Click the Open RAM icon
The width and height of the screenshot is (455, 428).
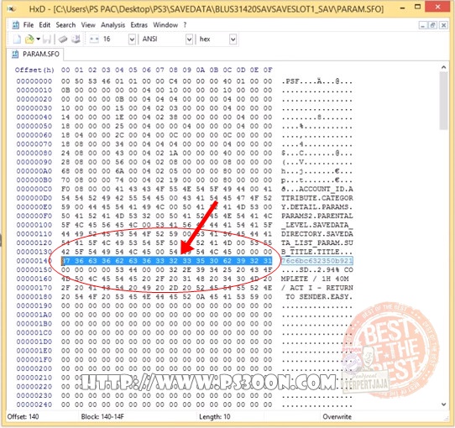(63, 39)
